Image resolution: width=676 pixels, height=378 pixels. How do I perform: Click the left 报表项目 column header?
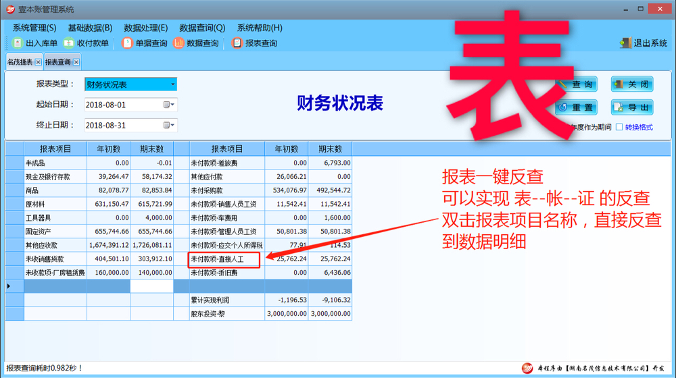click(x=55, y=149)
